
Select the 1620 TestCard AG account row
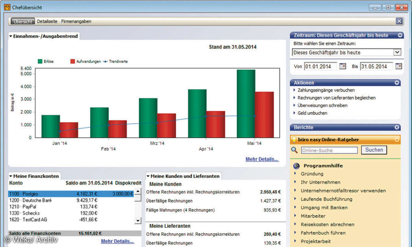pyautogui.click(x=71, y=219)
